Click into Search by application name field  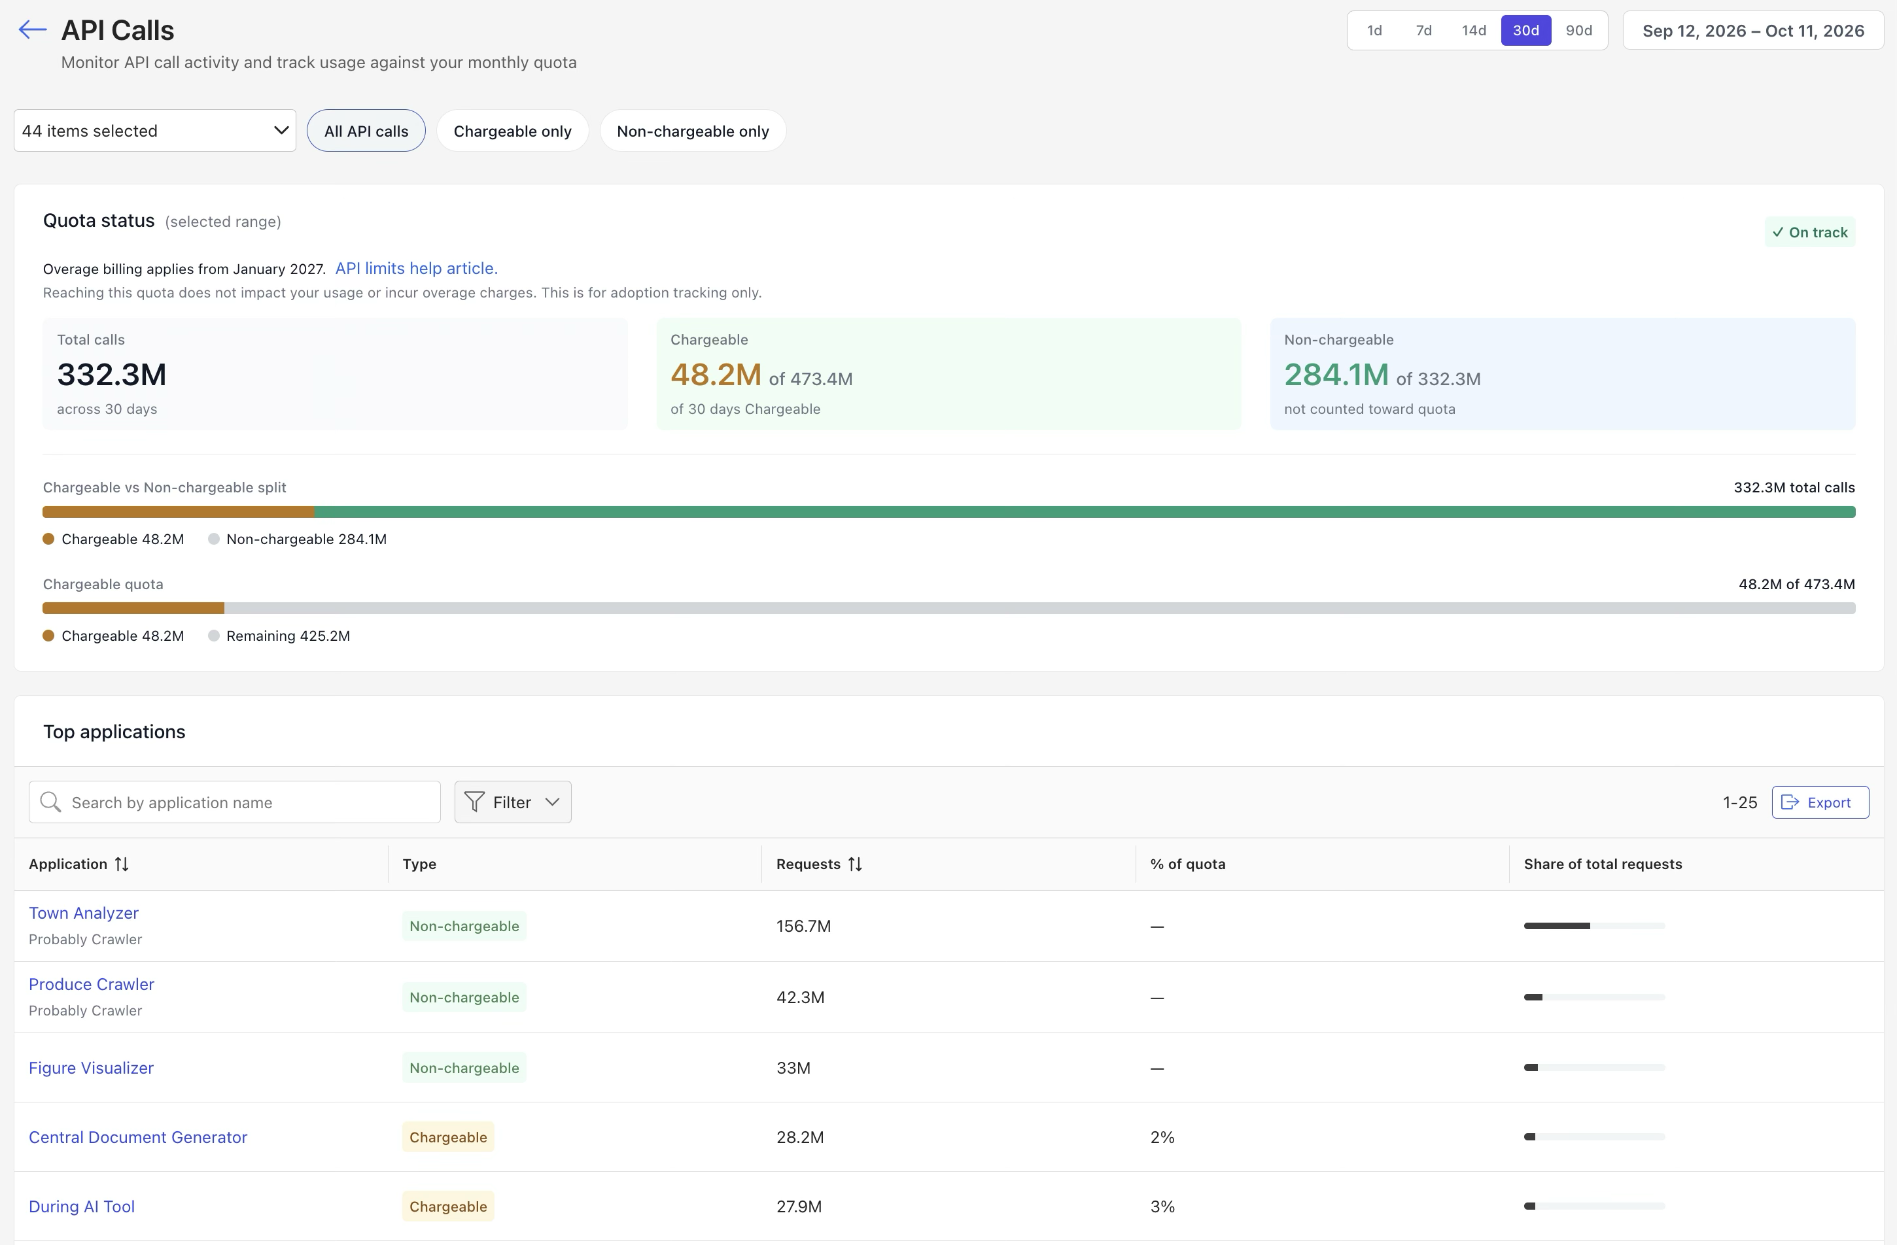(234, 802)
